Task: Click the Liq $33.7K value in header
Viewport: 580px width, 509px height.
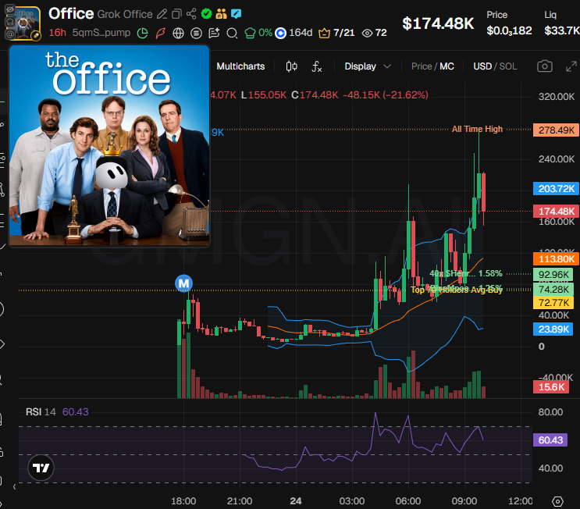Action: tap(562, 30)
